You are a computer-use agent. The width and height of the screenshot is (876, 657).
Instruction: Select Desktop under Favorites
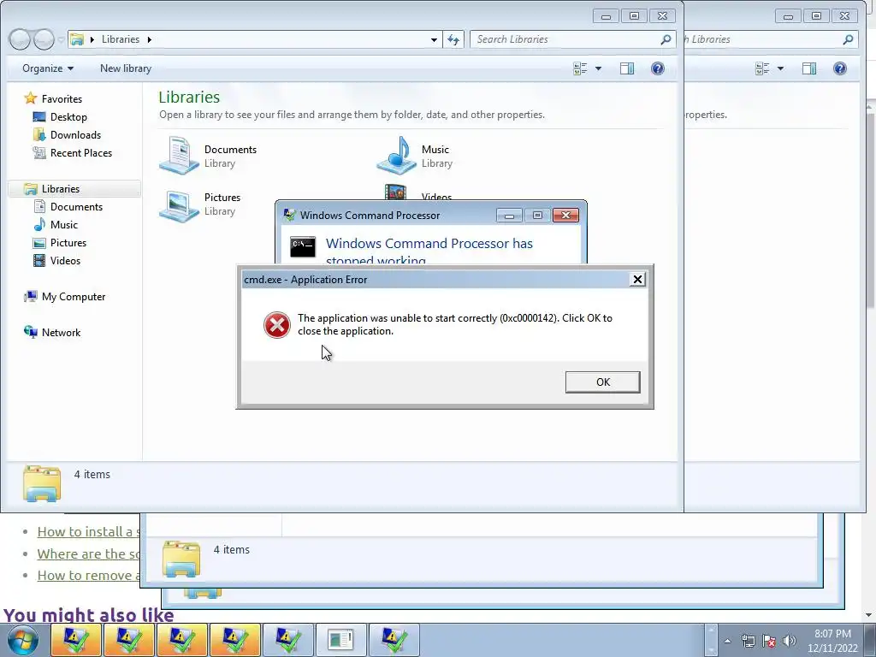(68, 116)
